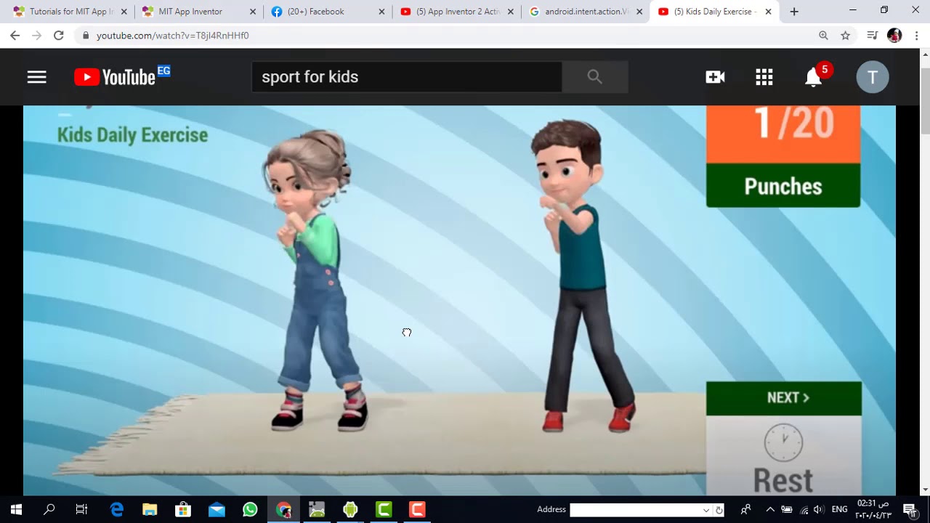Open the YouTube create video camera icon
The height and width of the screenshot is (523, 930).
click(715, 77)
